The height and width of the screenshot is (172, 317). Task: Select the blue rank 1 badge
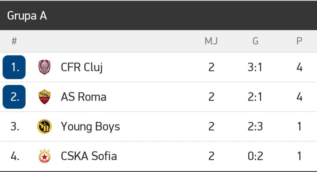click(x=14, y=67)
